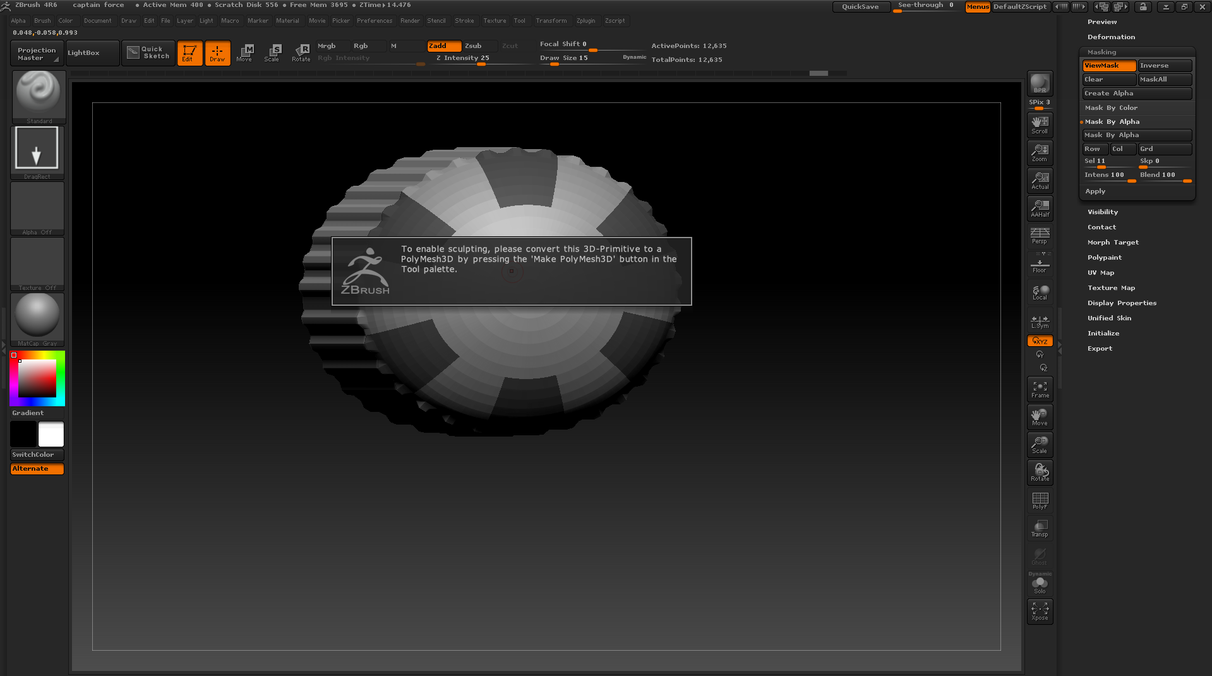1212x676 pixels.
Task: Toggle the Floor grid
Action: pos(1040,264)
